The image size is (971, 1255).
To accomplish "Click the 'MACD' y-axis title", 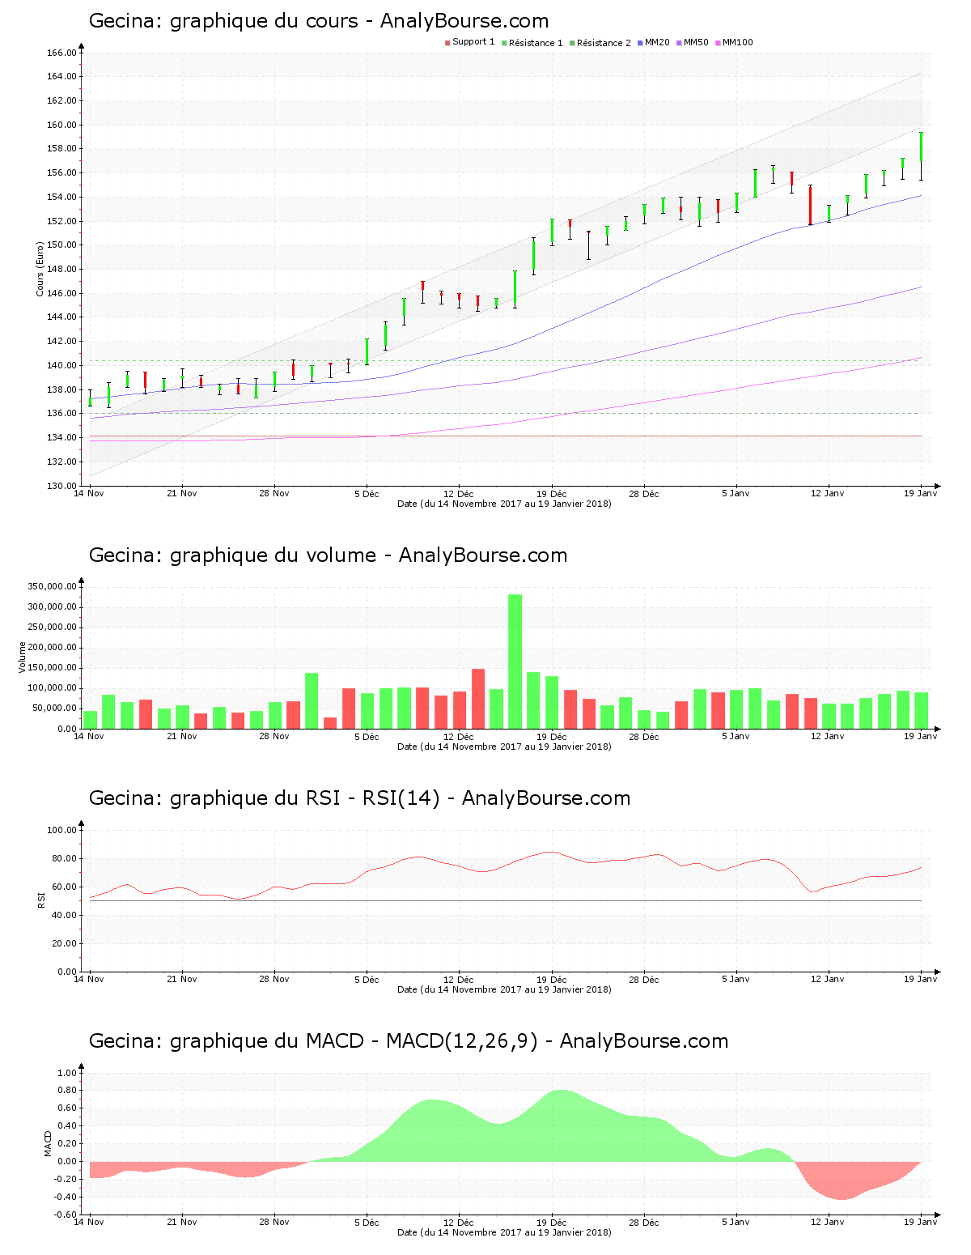I will 47,1143.
